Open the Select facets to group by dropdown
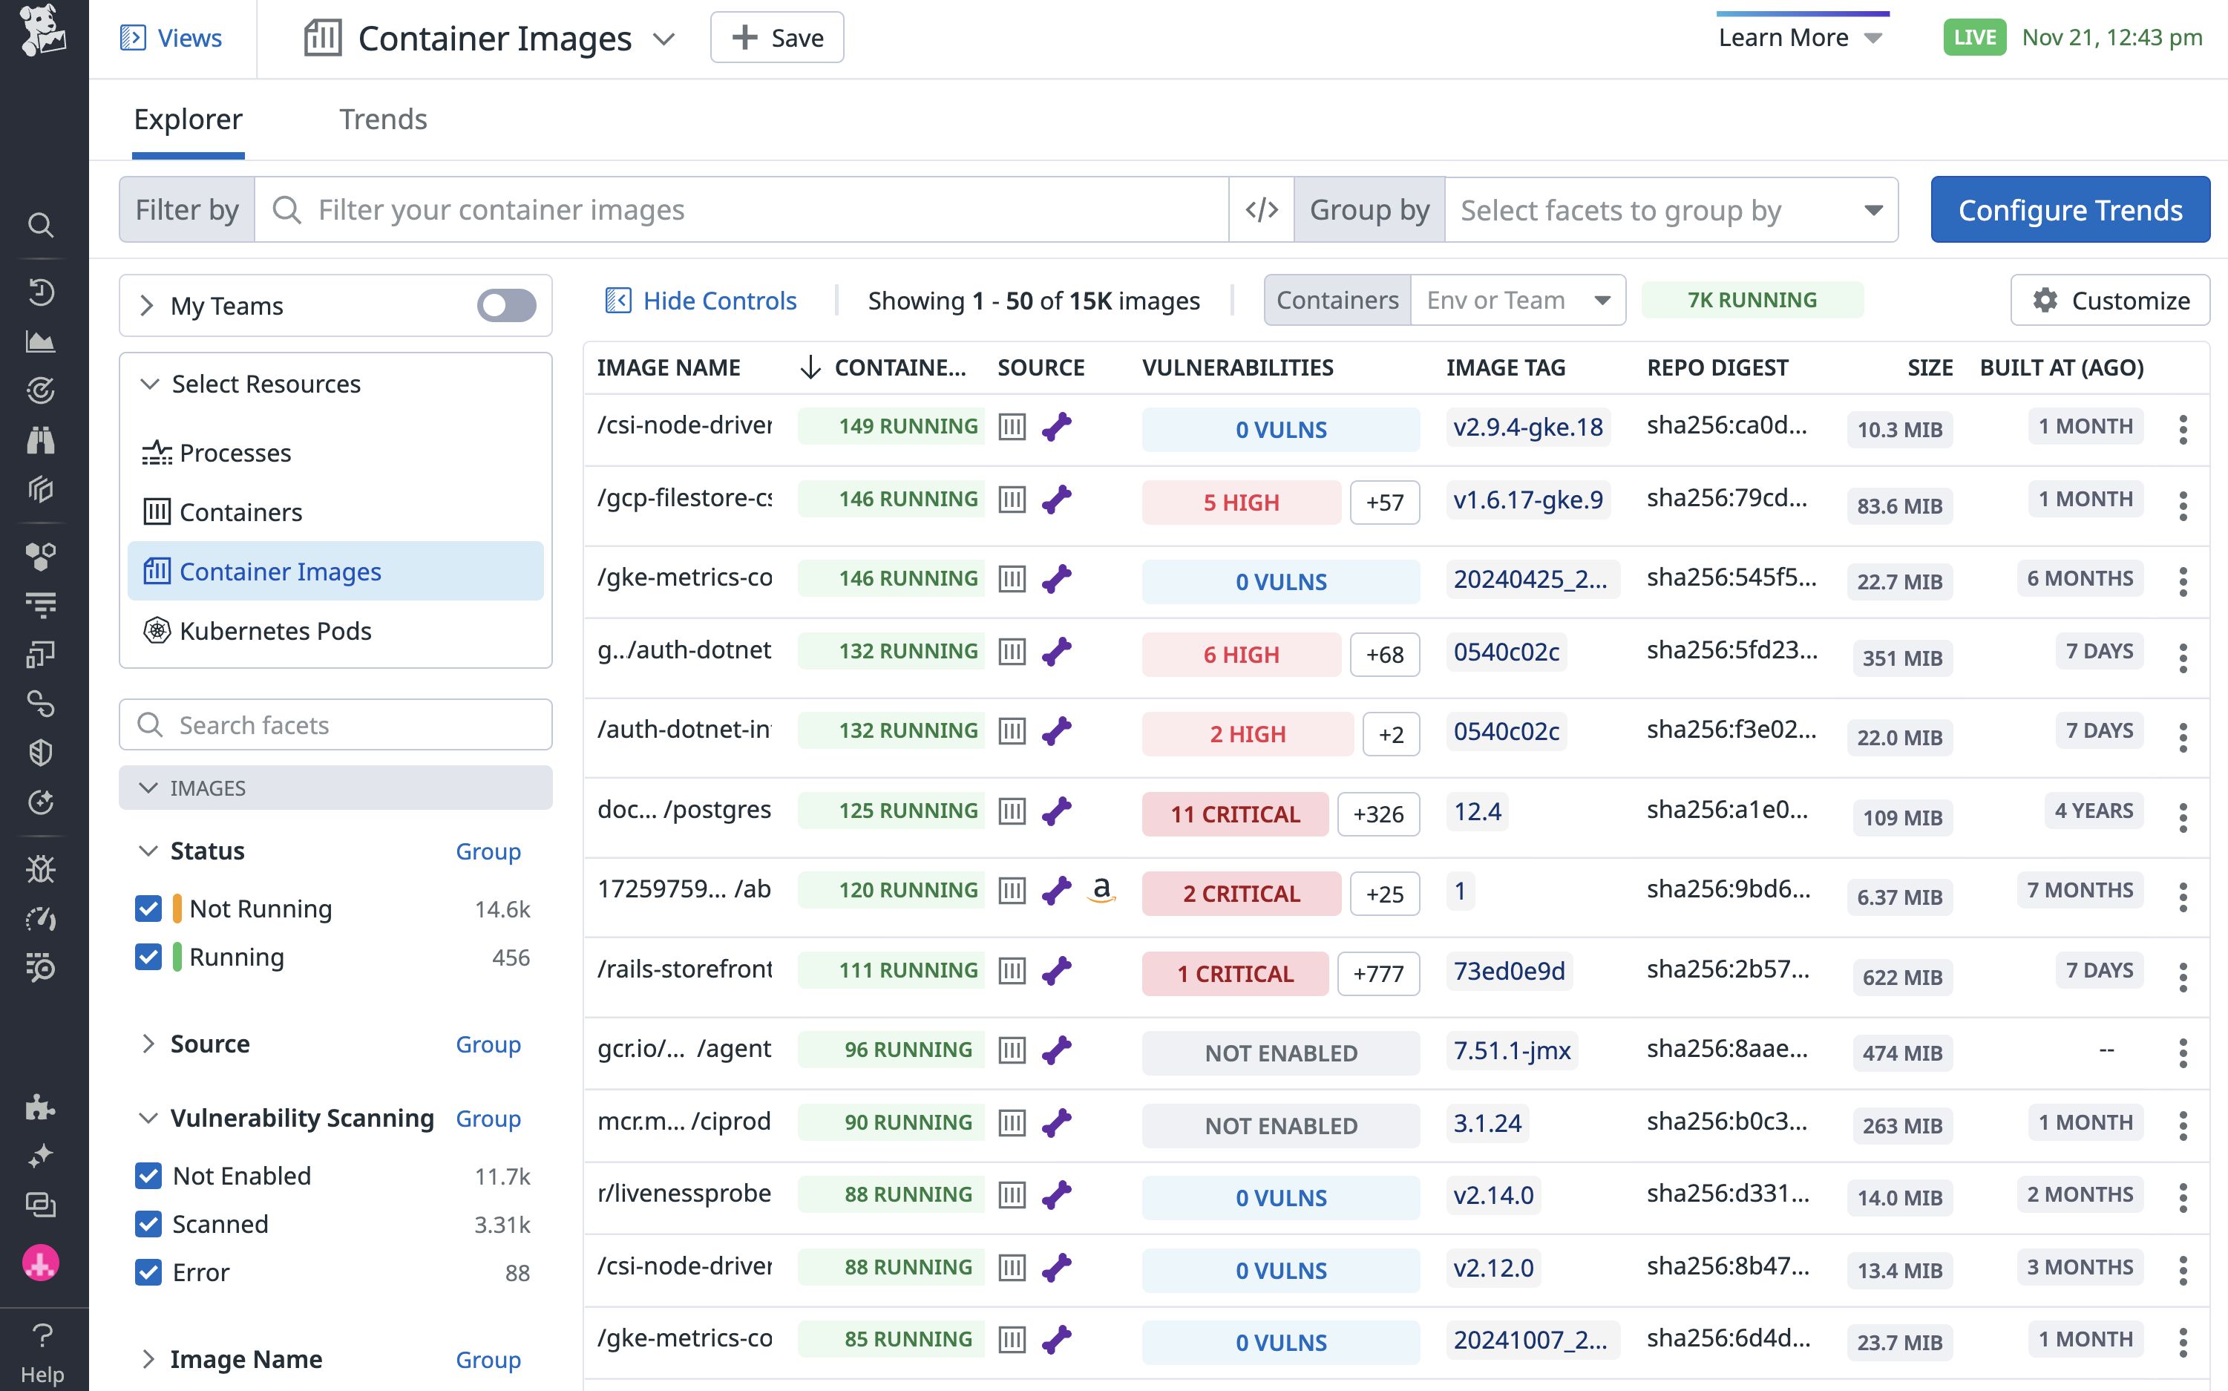Viewport: 2228px width, 1391px height. point(1670,209)
